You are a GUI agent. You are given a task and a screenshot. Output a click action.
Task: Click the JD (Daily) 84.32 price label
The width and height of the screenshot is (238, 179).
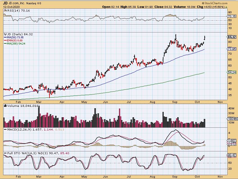[x=20, y=34]
